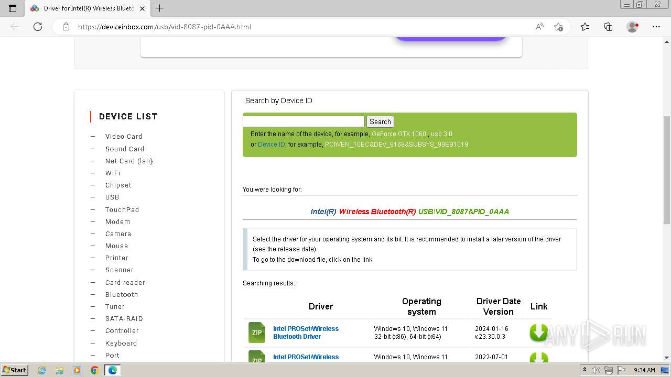This screenshot has height=377, width=671.
Task: Click the green download arrow for the 2022-07-01 driver
Action: coord(538,358)
